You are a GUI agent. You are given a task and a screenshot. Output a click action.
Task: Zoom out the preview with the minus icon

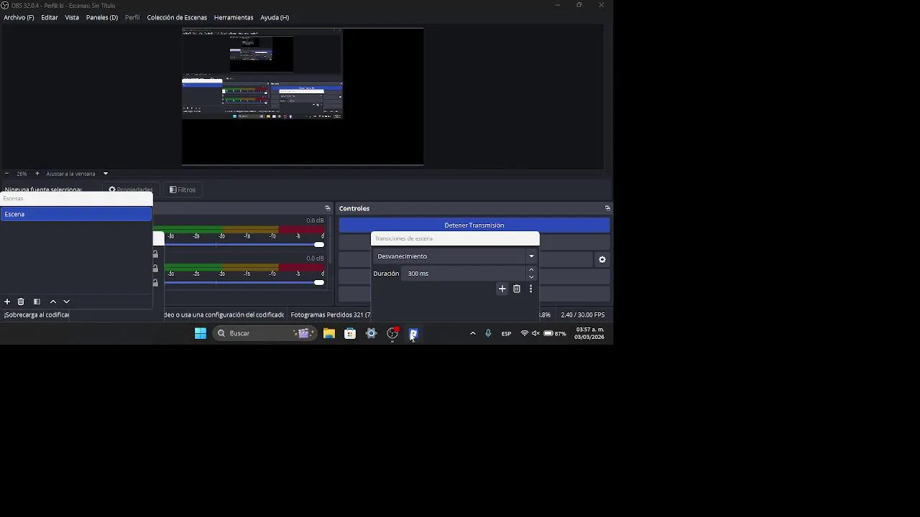[x=6, y=174]
